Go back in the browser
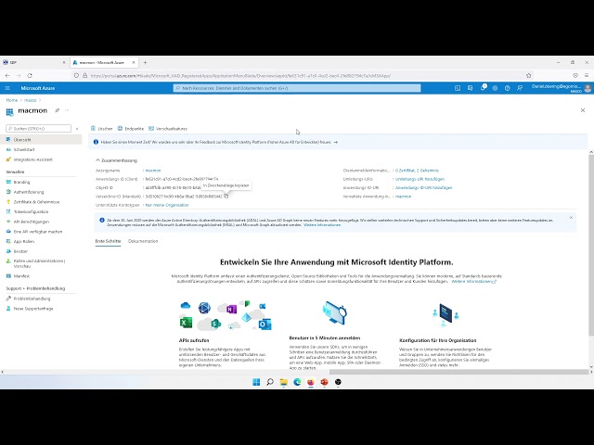This screenshot has width=594, height=445. pyautogui.click(x=7, y=76)
